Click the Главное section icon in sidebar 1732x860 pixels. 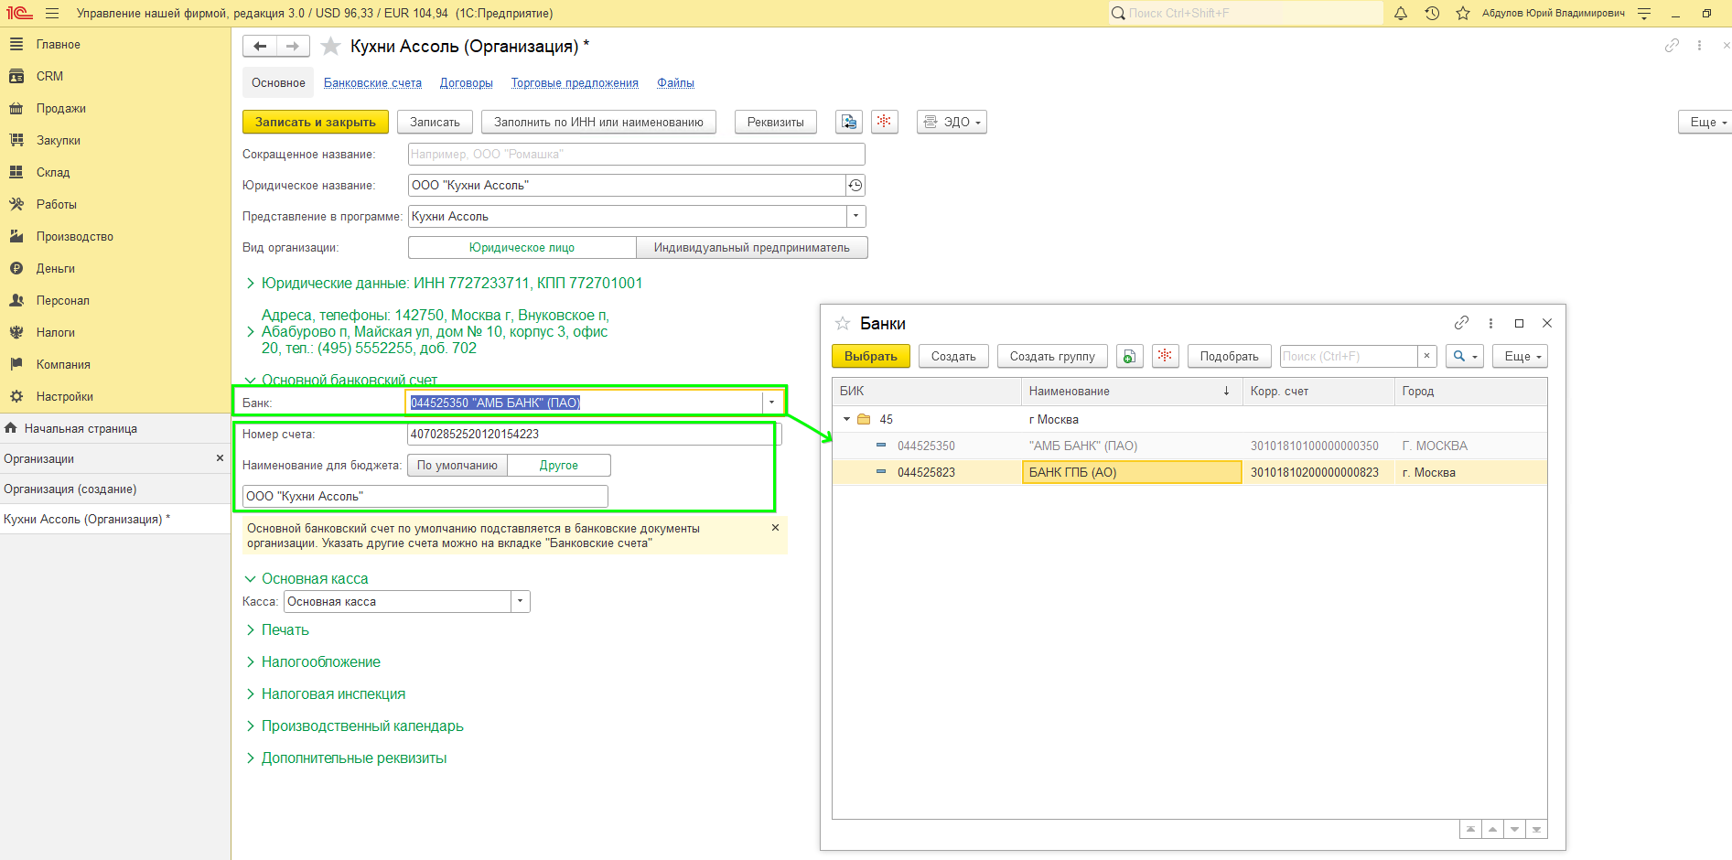coord(16,44)
